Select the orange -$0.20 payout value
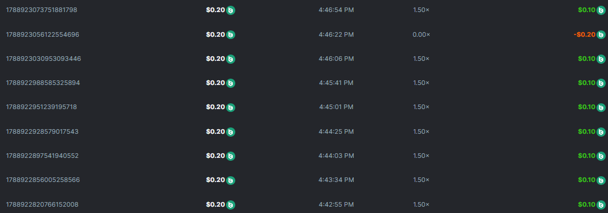Image resolution: width=608 pixels, height=213 pixels. point(584,34)
